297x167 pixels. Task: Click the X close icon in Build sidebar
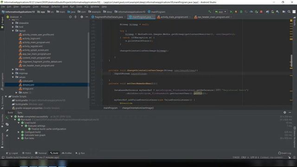pos(7,135)
